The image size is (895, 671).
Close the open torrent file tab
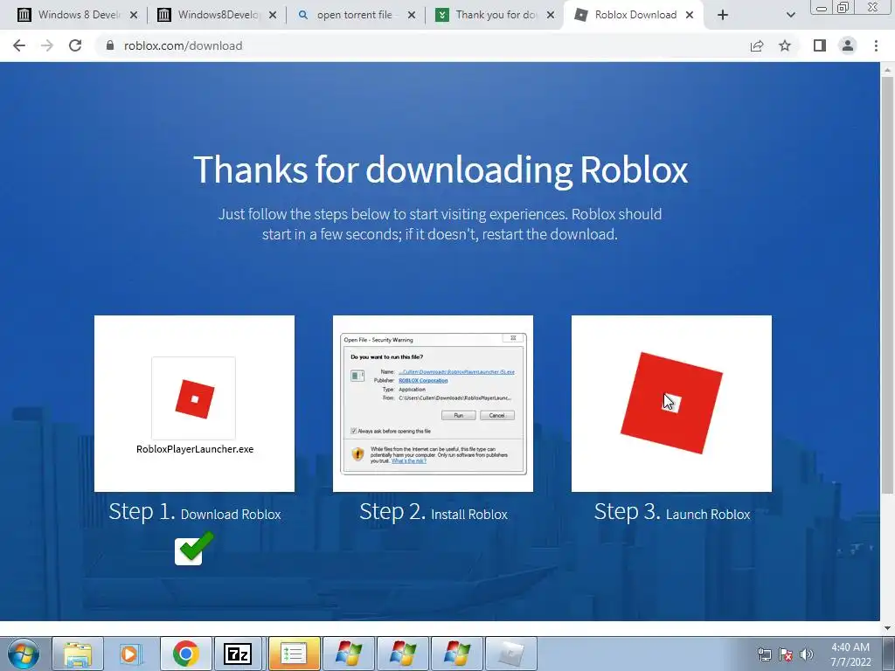pos(412,15)
